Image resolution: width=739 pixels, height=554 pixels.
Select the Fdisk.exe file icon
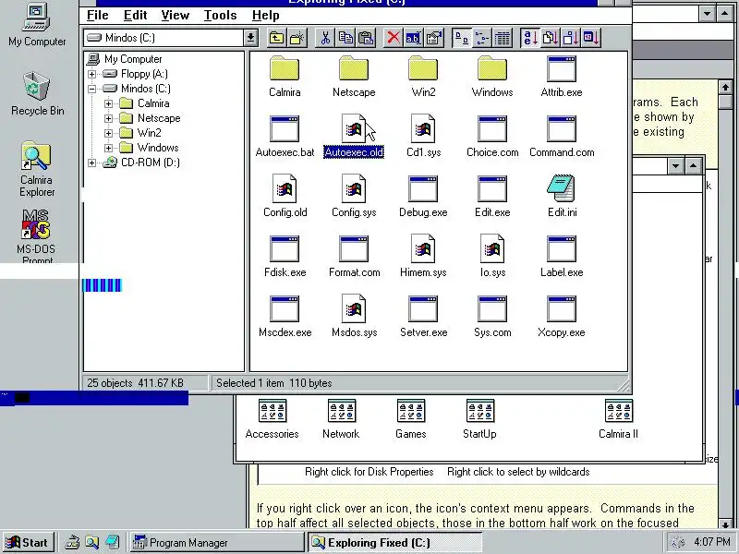(x=285, y=257)
